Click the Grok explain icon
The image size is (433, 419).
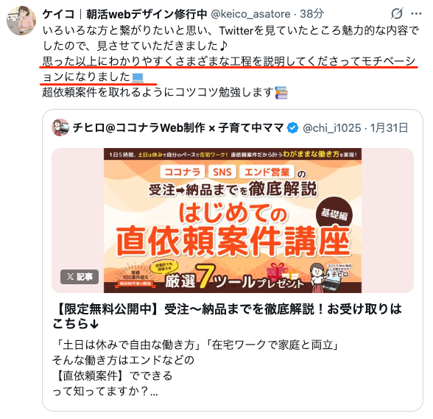(397, 13)
